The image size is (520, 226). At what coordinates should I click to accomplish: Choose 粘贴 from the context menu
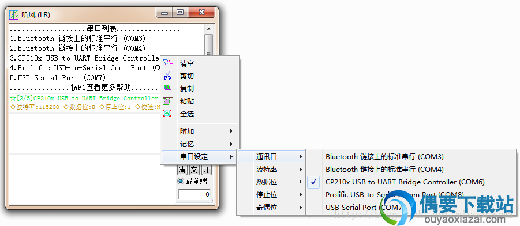[x=200, y=101]
